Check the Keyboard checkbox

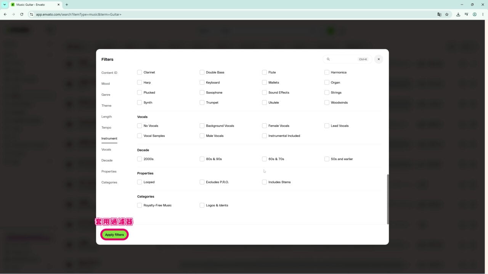(x=202, y=82)
